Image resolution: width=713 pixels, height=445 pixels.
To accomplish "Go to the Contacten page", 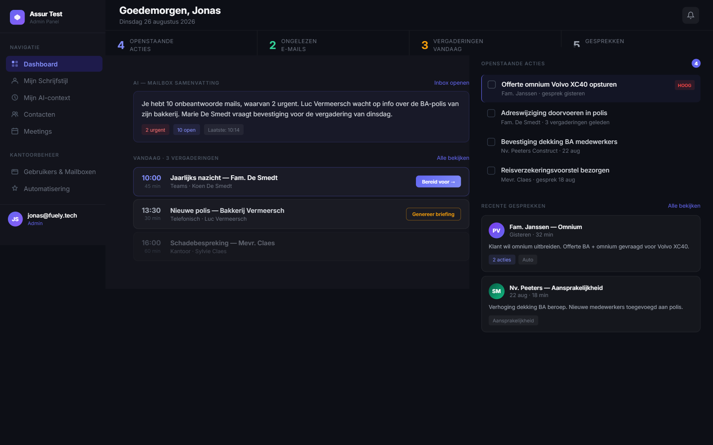I will (x=54, y=114).
